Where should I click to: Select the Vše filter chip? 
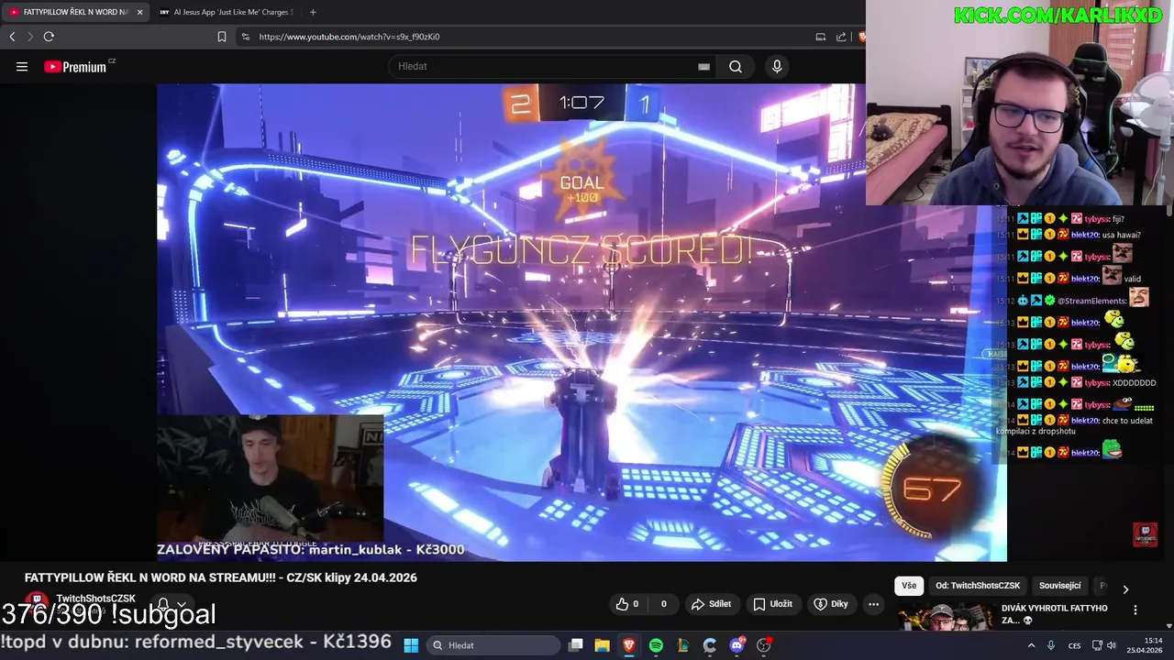pyautogui.click(x=908, y=586)
